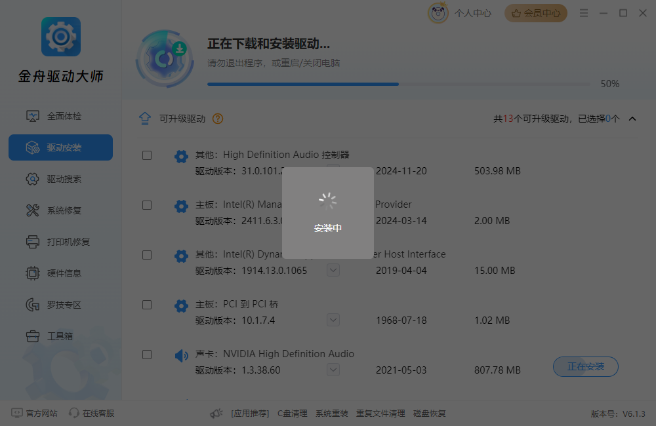
Task: Open the C盘清理 disk cleanup link
Action: [x=293, y=414]
